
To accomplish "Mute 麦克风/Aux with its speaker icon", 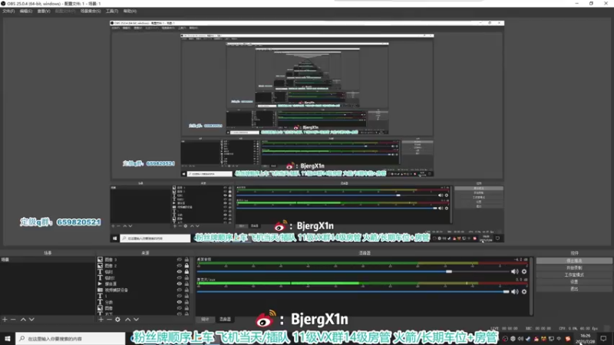I will (x=514, y=292).
